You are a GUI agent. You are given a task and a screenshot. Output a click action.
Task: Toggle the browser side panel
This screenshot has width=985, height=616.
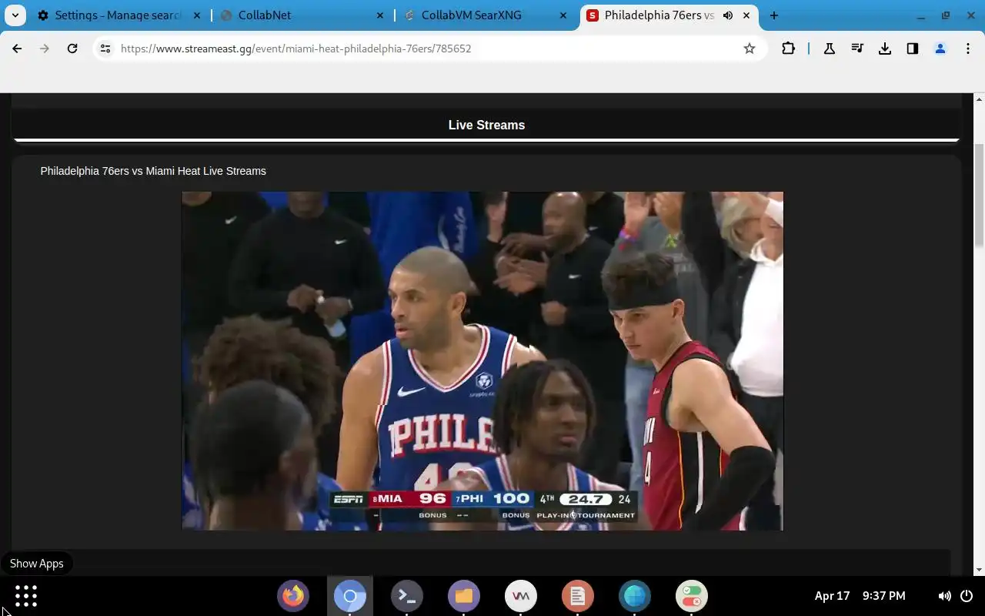pyautogui.click(x=913, y=49)
